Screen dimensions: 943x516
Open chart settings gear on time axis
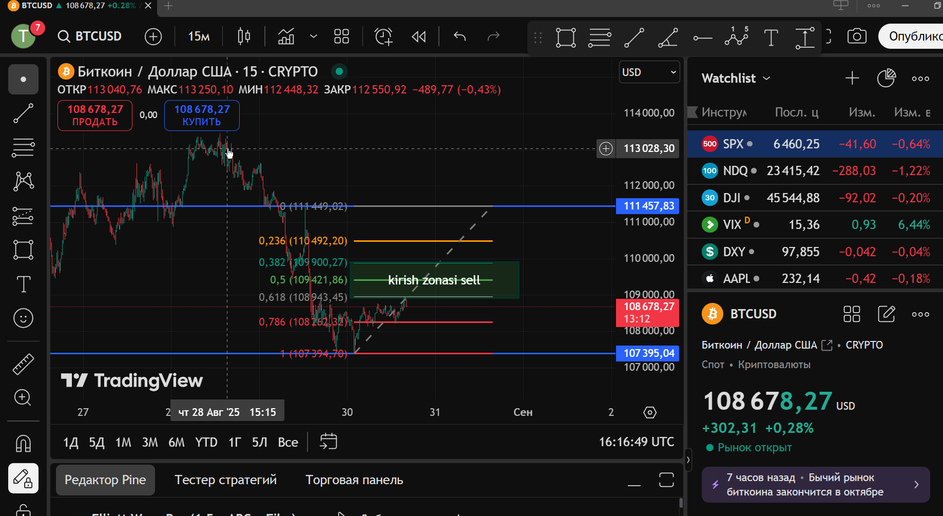click(x=650, y=412)
